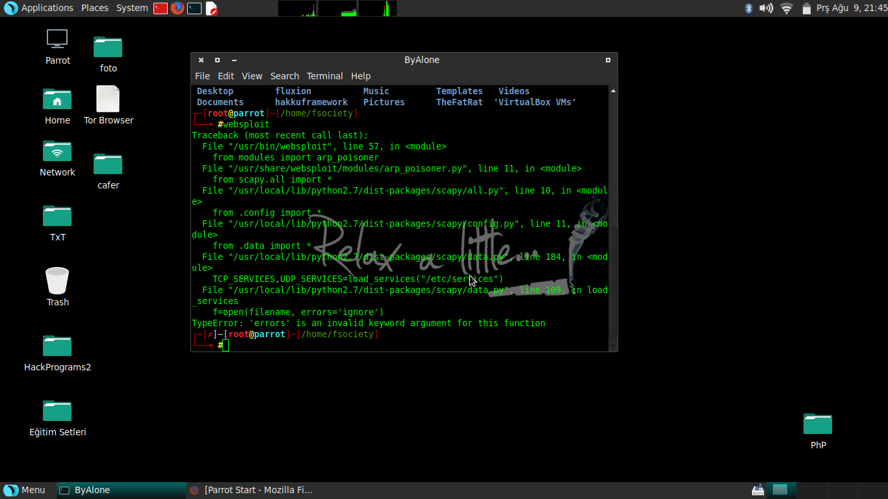Click the middle system monitor graph applet
The height and width of the screenshot is (499, 888).
tap(337, 8)
